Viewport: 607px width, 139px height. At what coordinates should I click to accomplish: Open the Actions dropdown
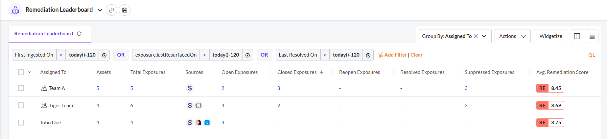click(512, 36)
